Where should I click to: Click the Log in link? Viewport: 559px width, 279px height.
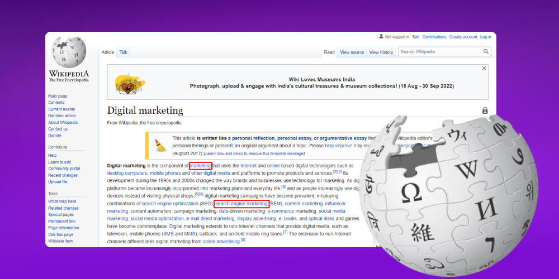tap(486, 37)
